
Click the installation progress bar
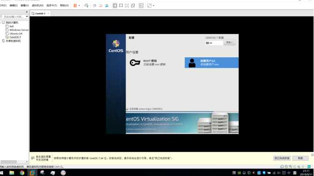[182, 111]
